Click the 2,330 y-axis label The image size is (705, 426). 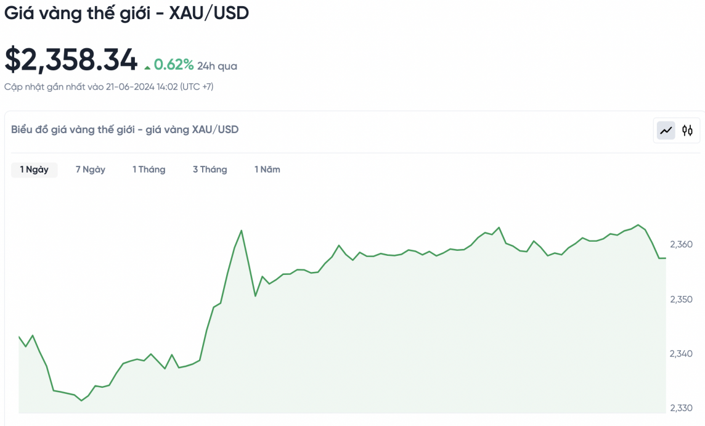pyautogui.click(x=681, y=408)
